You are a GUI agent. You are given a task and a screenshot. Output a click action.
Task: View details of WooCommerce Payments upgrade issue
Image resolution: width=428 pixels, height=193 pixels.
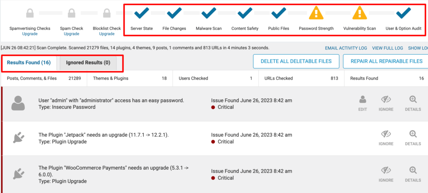tap(413, 175)
